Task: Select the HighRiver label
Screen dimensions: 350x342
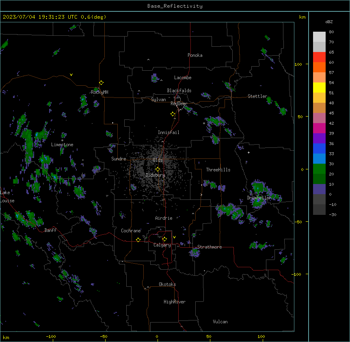Action: pyautogui.click(x=175, y=302)
